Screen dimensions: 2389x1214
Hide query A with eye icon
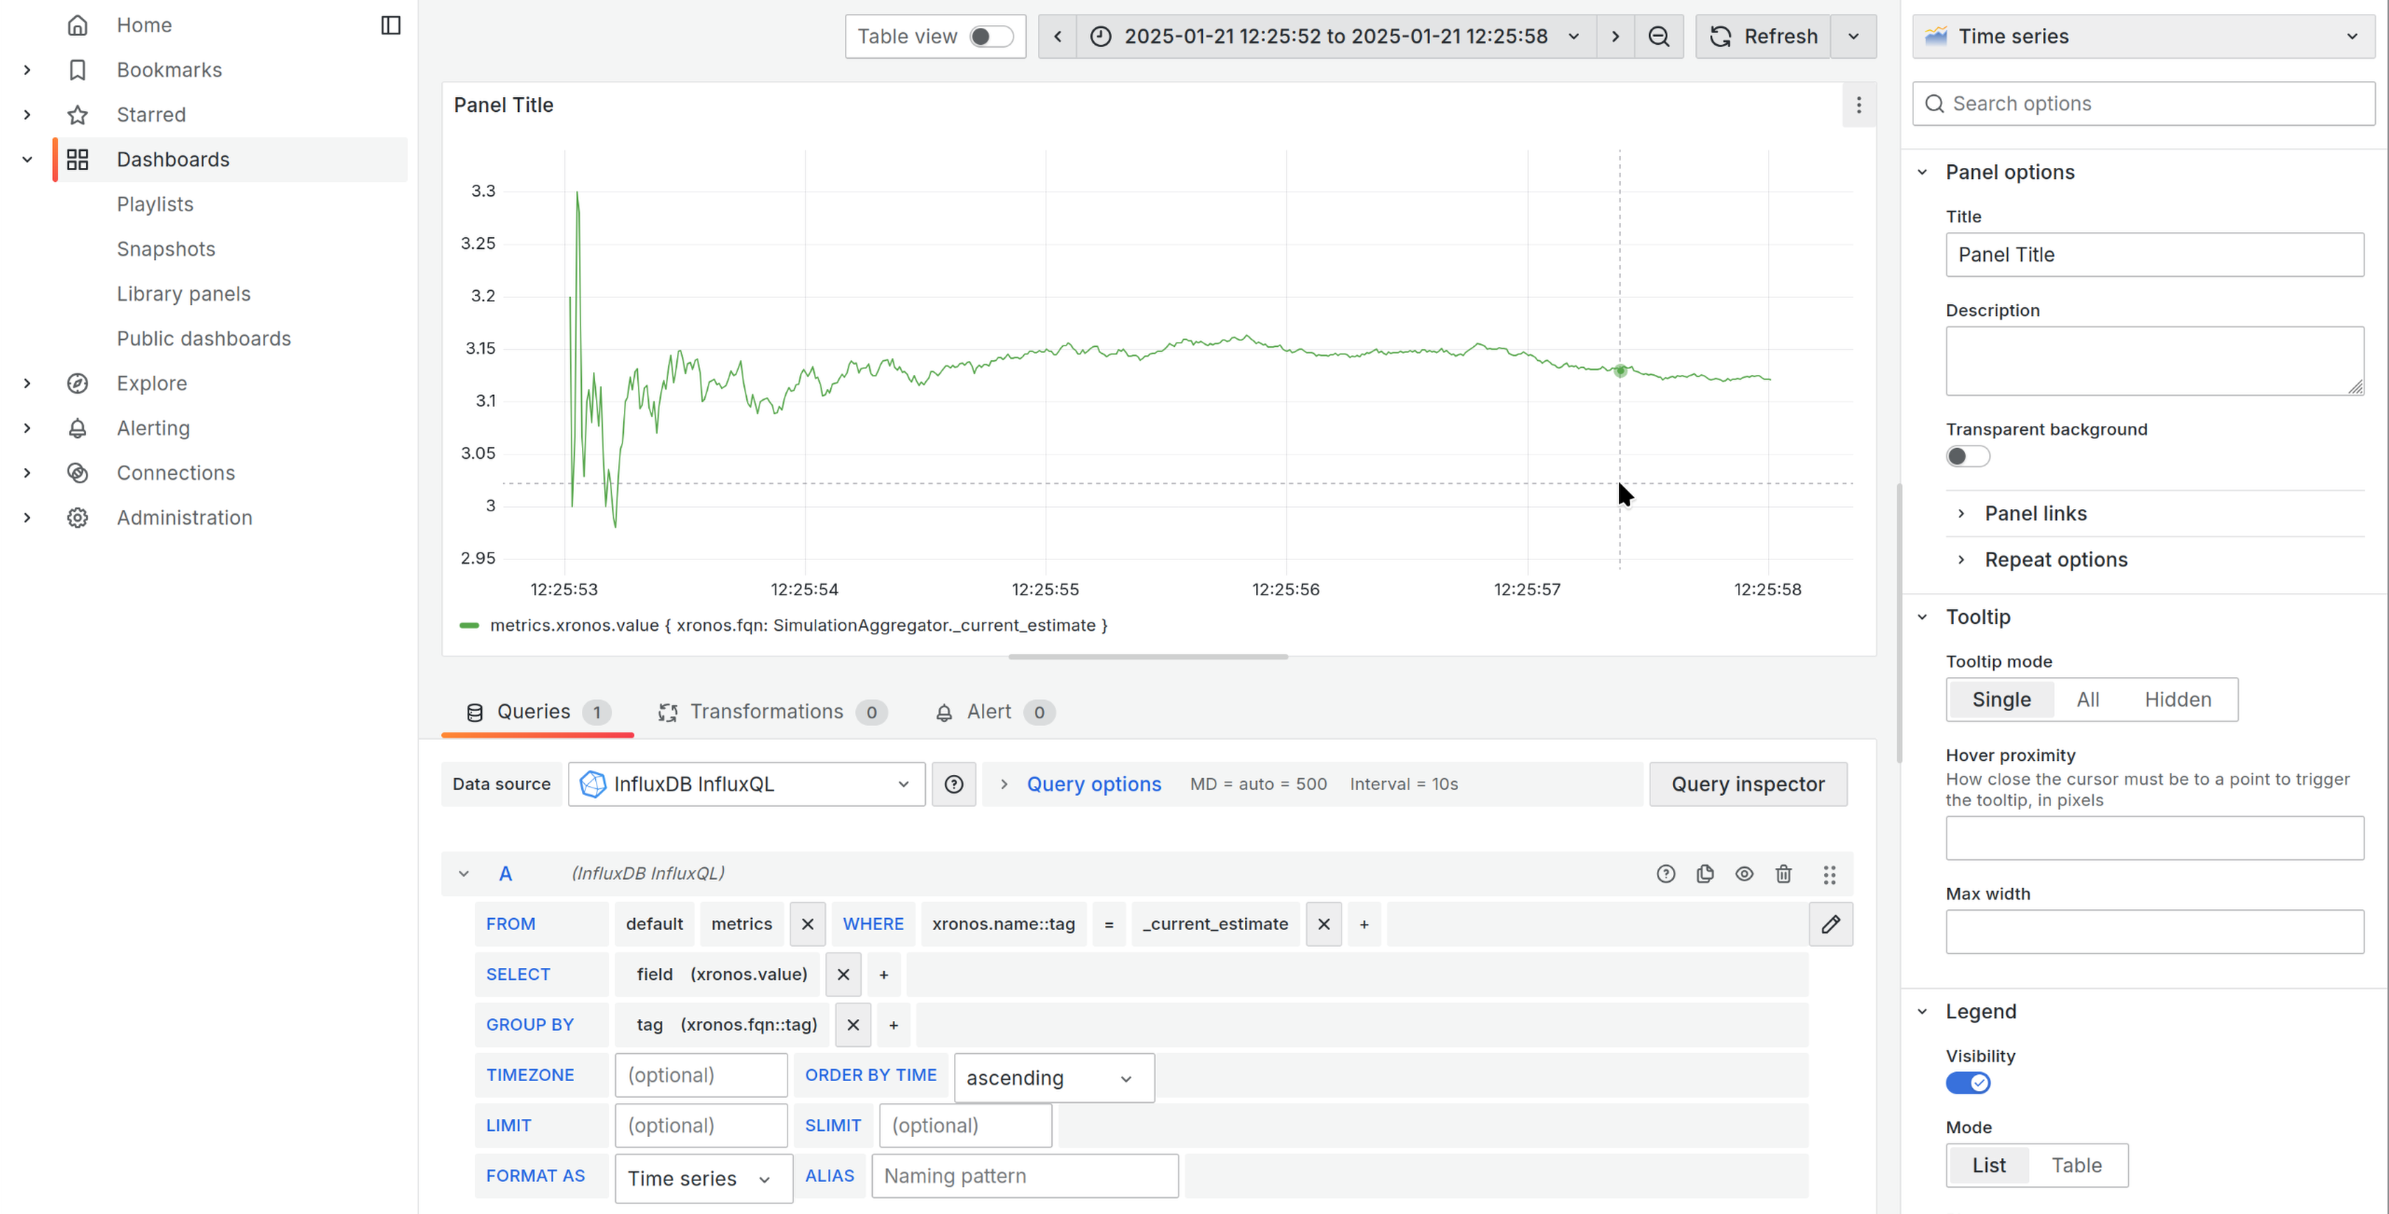click(x=1744, y=873)
